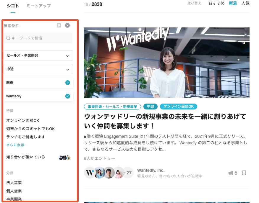Click the megaphone support icon showing 5

coord(230,173)
